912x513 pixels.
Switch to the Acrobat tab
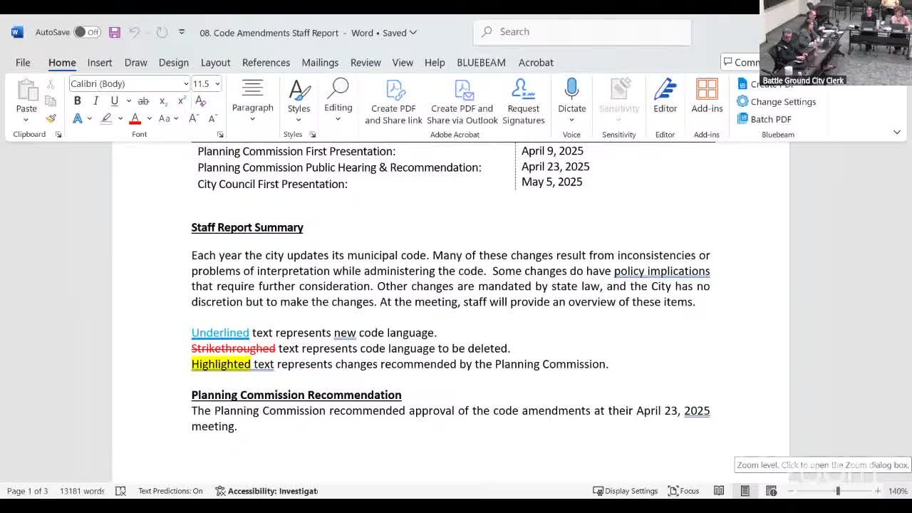pyautogui.click(x=536, y=63)
